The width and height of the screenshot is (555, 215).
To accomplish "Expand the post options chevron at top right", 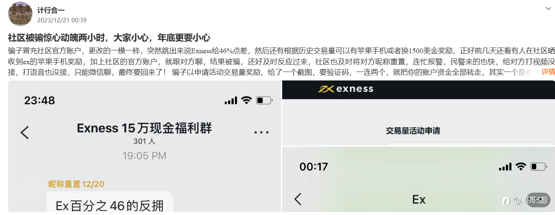I will (548, 9).
